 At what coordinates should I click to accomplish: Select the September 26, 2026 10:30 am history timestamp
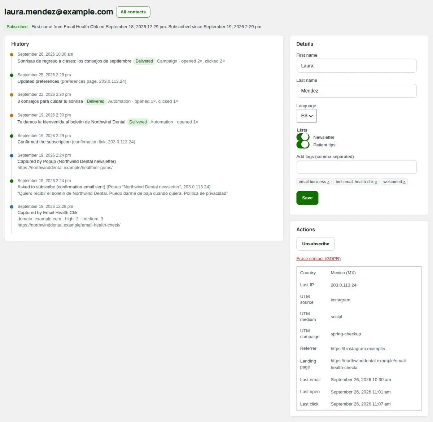[x=45, y=54]
